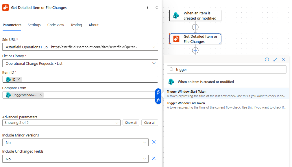Screen dimensions: 292x167
Task: Click the Get Detailed Item action header icon
Action: (5, 7)
